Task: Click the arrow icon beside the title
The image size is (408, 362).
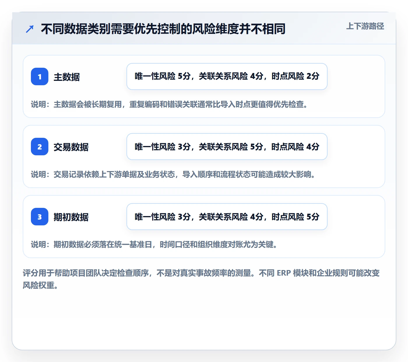Action: [x=30, y=29]
